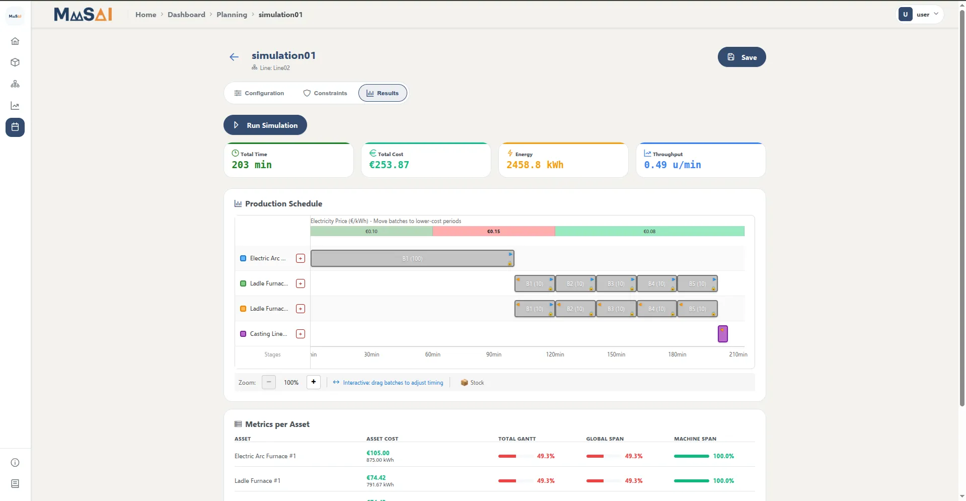
Task: Increase zoom with plus button
Action: coord(314,382)
